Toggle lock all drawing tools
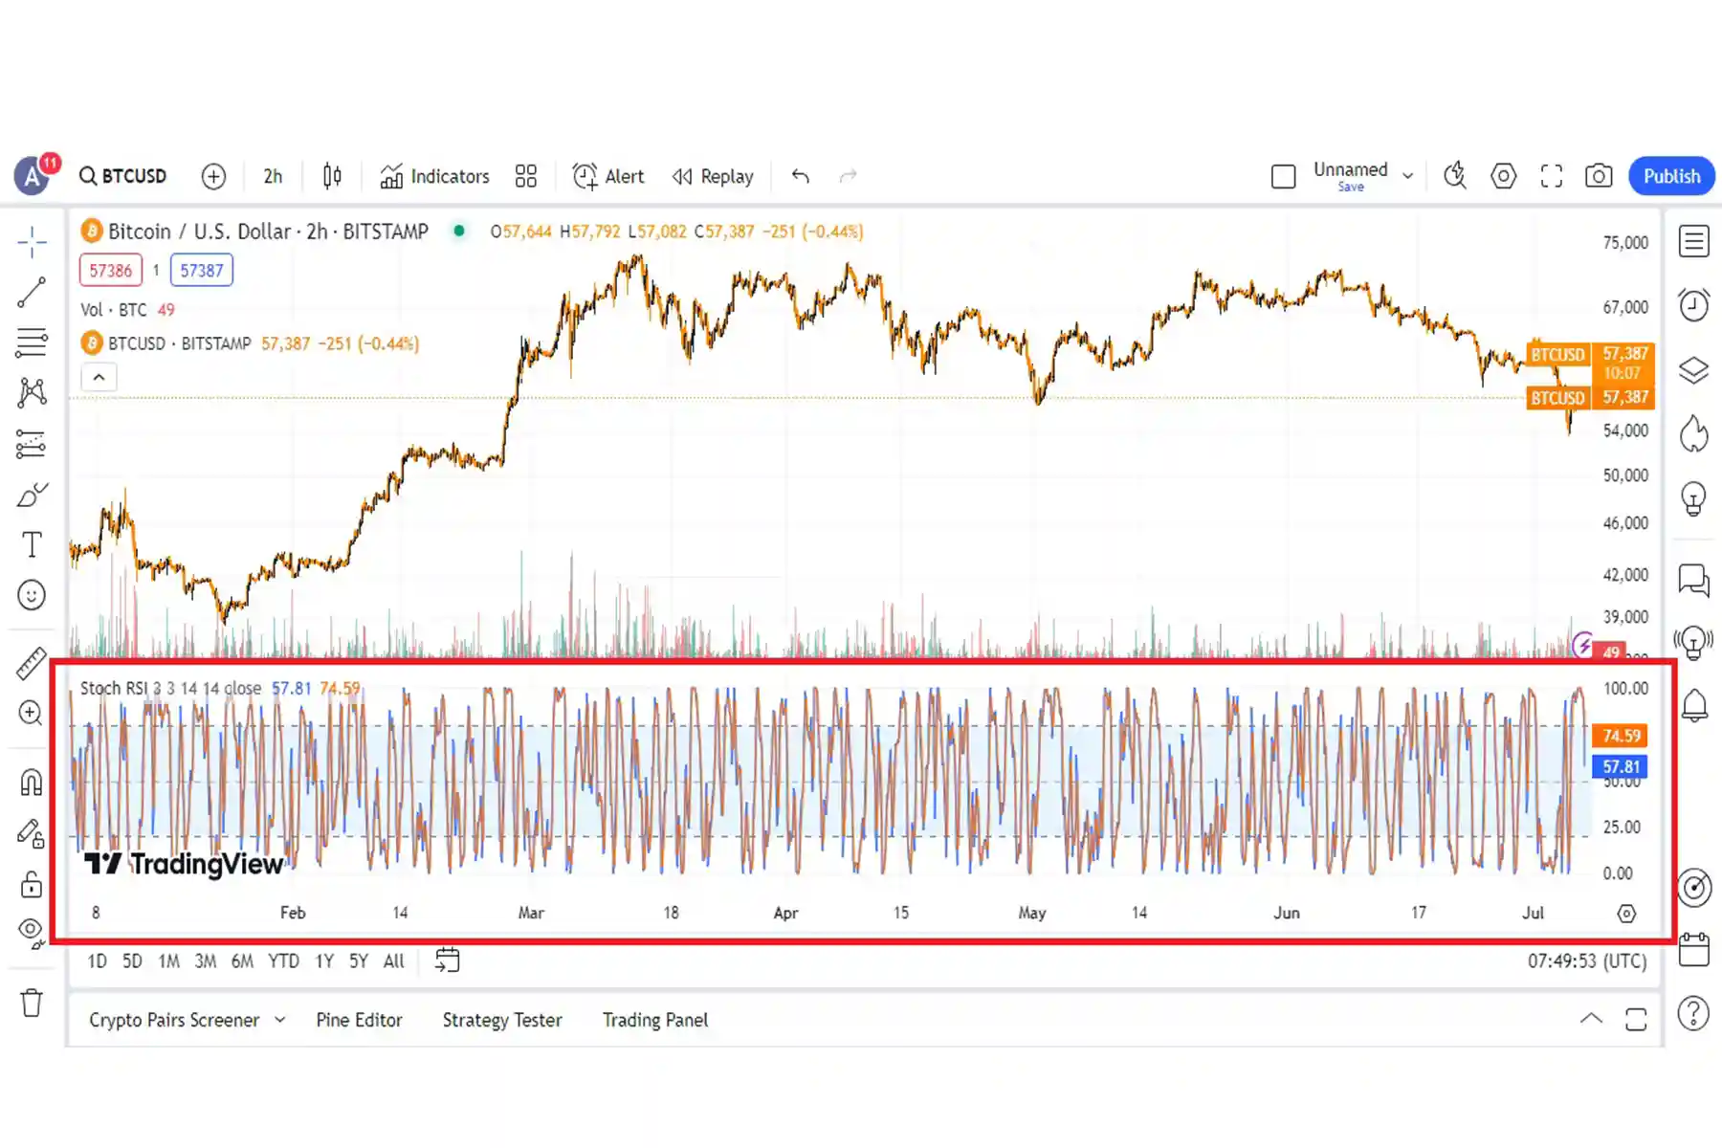Screen dimensions: 1722x1148 click(x=32, y=885)
